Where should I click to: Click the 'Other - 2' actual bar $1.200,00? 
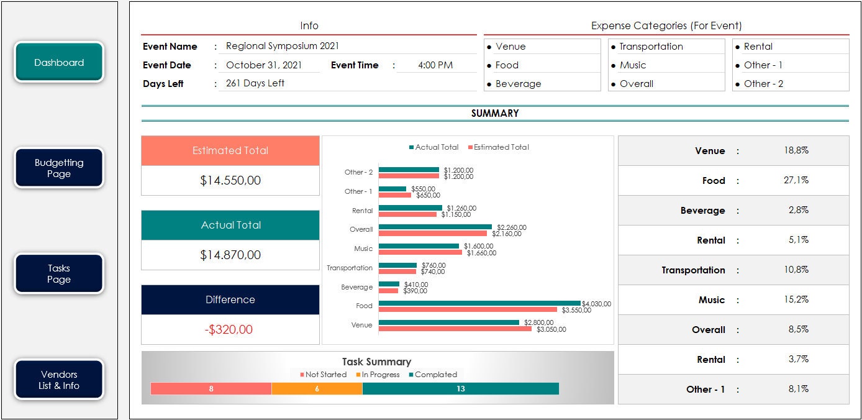click(x=409, y=170)
